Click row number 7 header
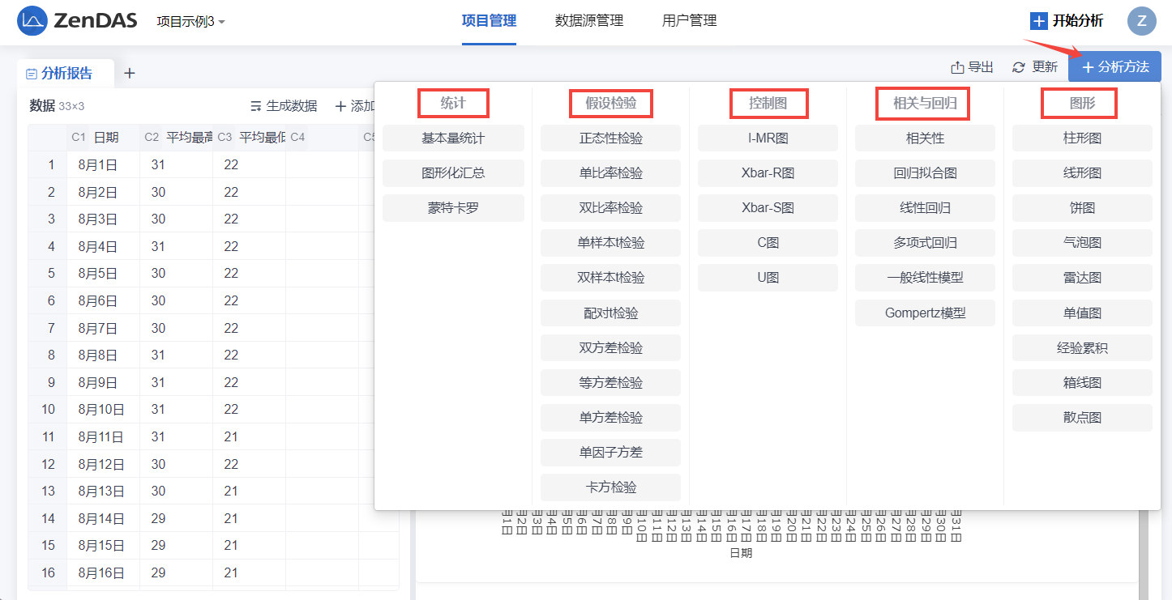 coord(48,328)
